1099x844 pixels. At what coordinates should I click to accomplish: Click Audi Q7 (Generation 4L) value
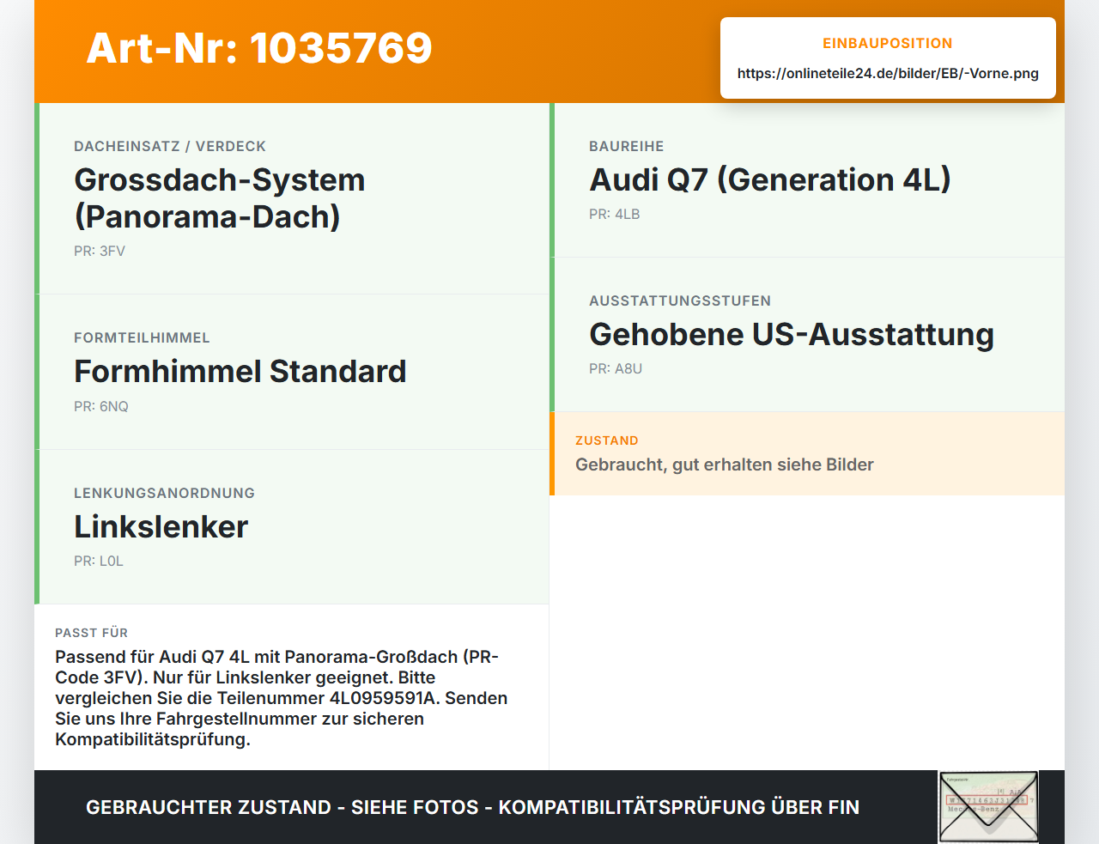(770, 179)
